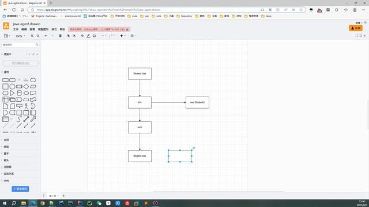
Task: Open the Help menu
Action: (62, 29)
